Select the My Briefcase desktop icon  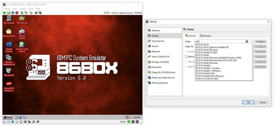(x=22, y=20)
